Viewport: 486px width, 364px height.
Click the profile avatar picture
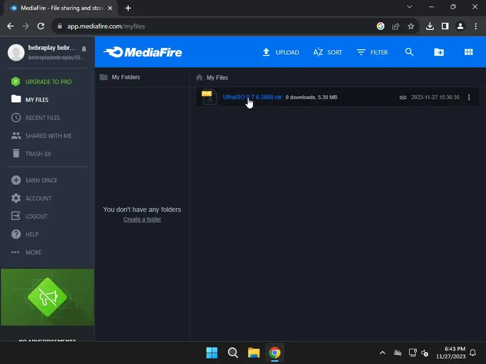coord(16,52)
